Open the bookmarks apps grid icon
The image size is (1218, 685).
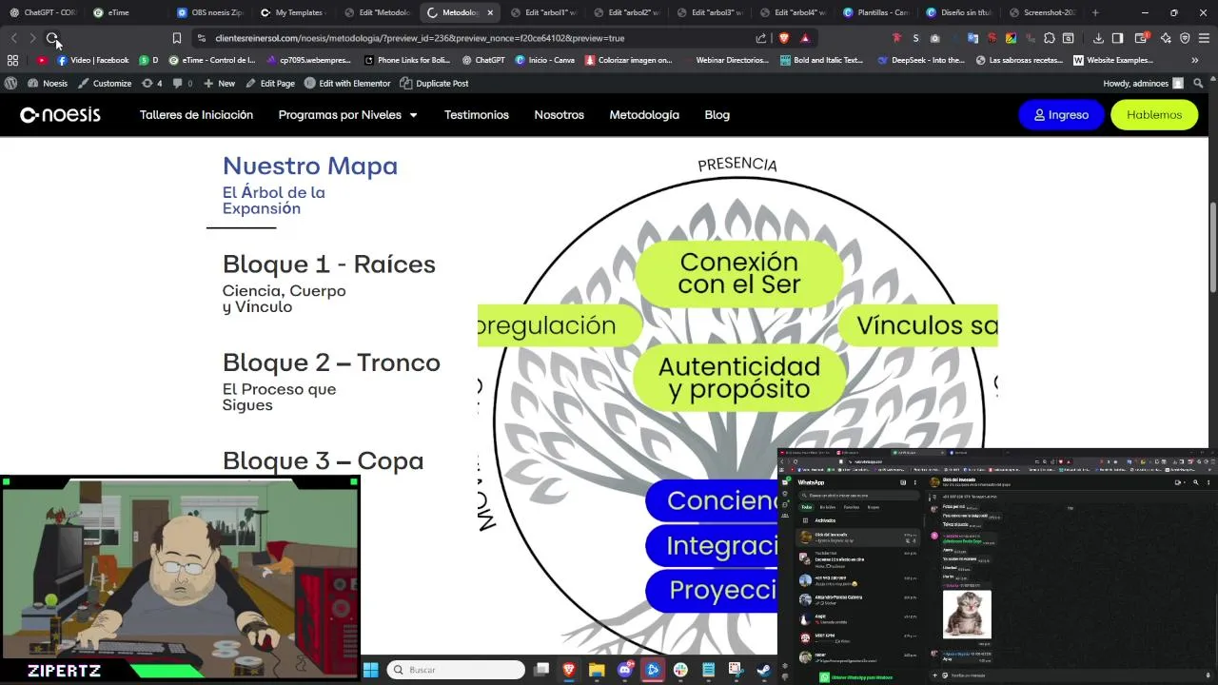(x=12, y=60)
